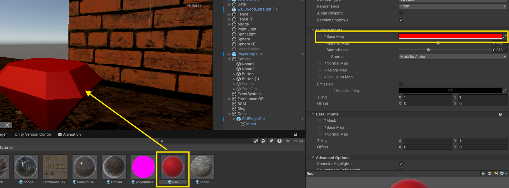This screenshot has width=509, height=188.
Task: Select the Ding object
Action: click(241, 109)
